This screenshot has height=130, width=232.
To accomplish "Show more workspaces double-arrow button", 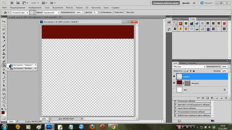I will 194,3.
